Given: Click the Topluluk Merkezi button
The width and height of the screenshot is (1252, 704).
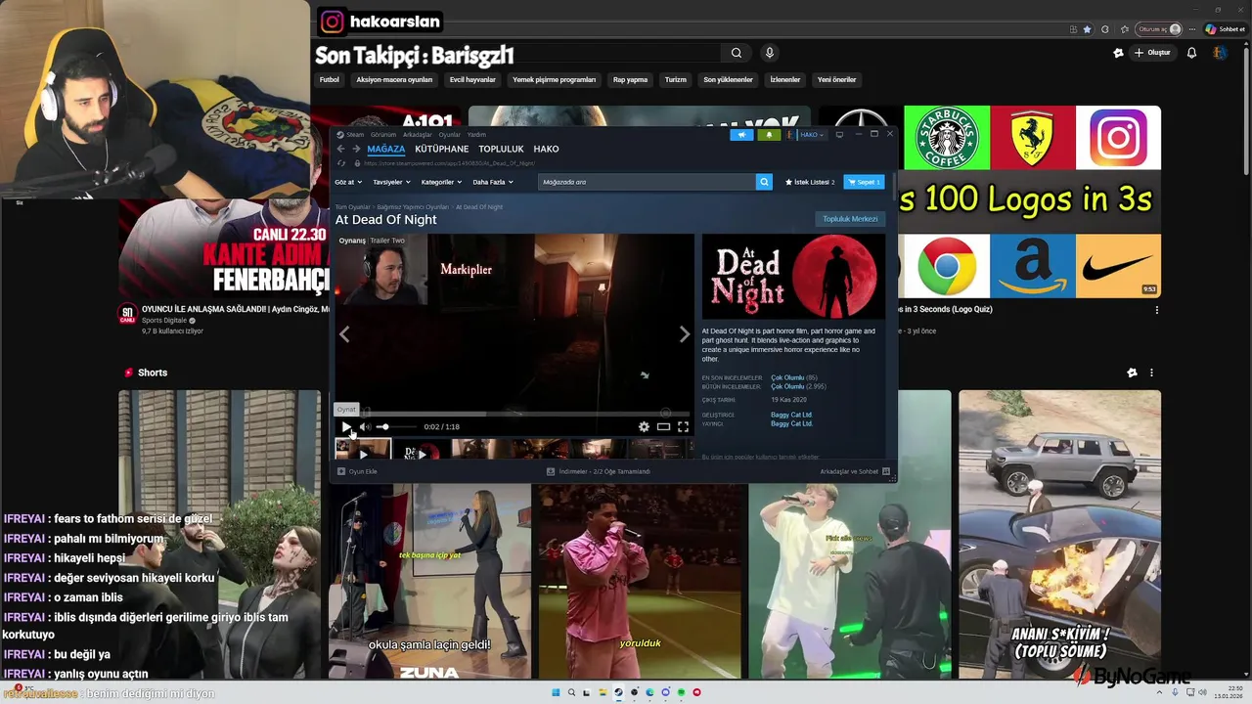Looking at the screenshot, I should coord(850,219).
